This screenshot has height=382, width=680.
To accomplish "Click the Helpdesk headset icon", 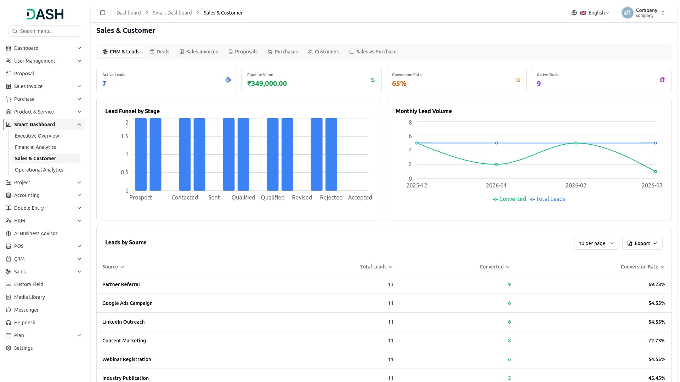I will 8,323.
